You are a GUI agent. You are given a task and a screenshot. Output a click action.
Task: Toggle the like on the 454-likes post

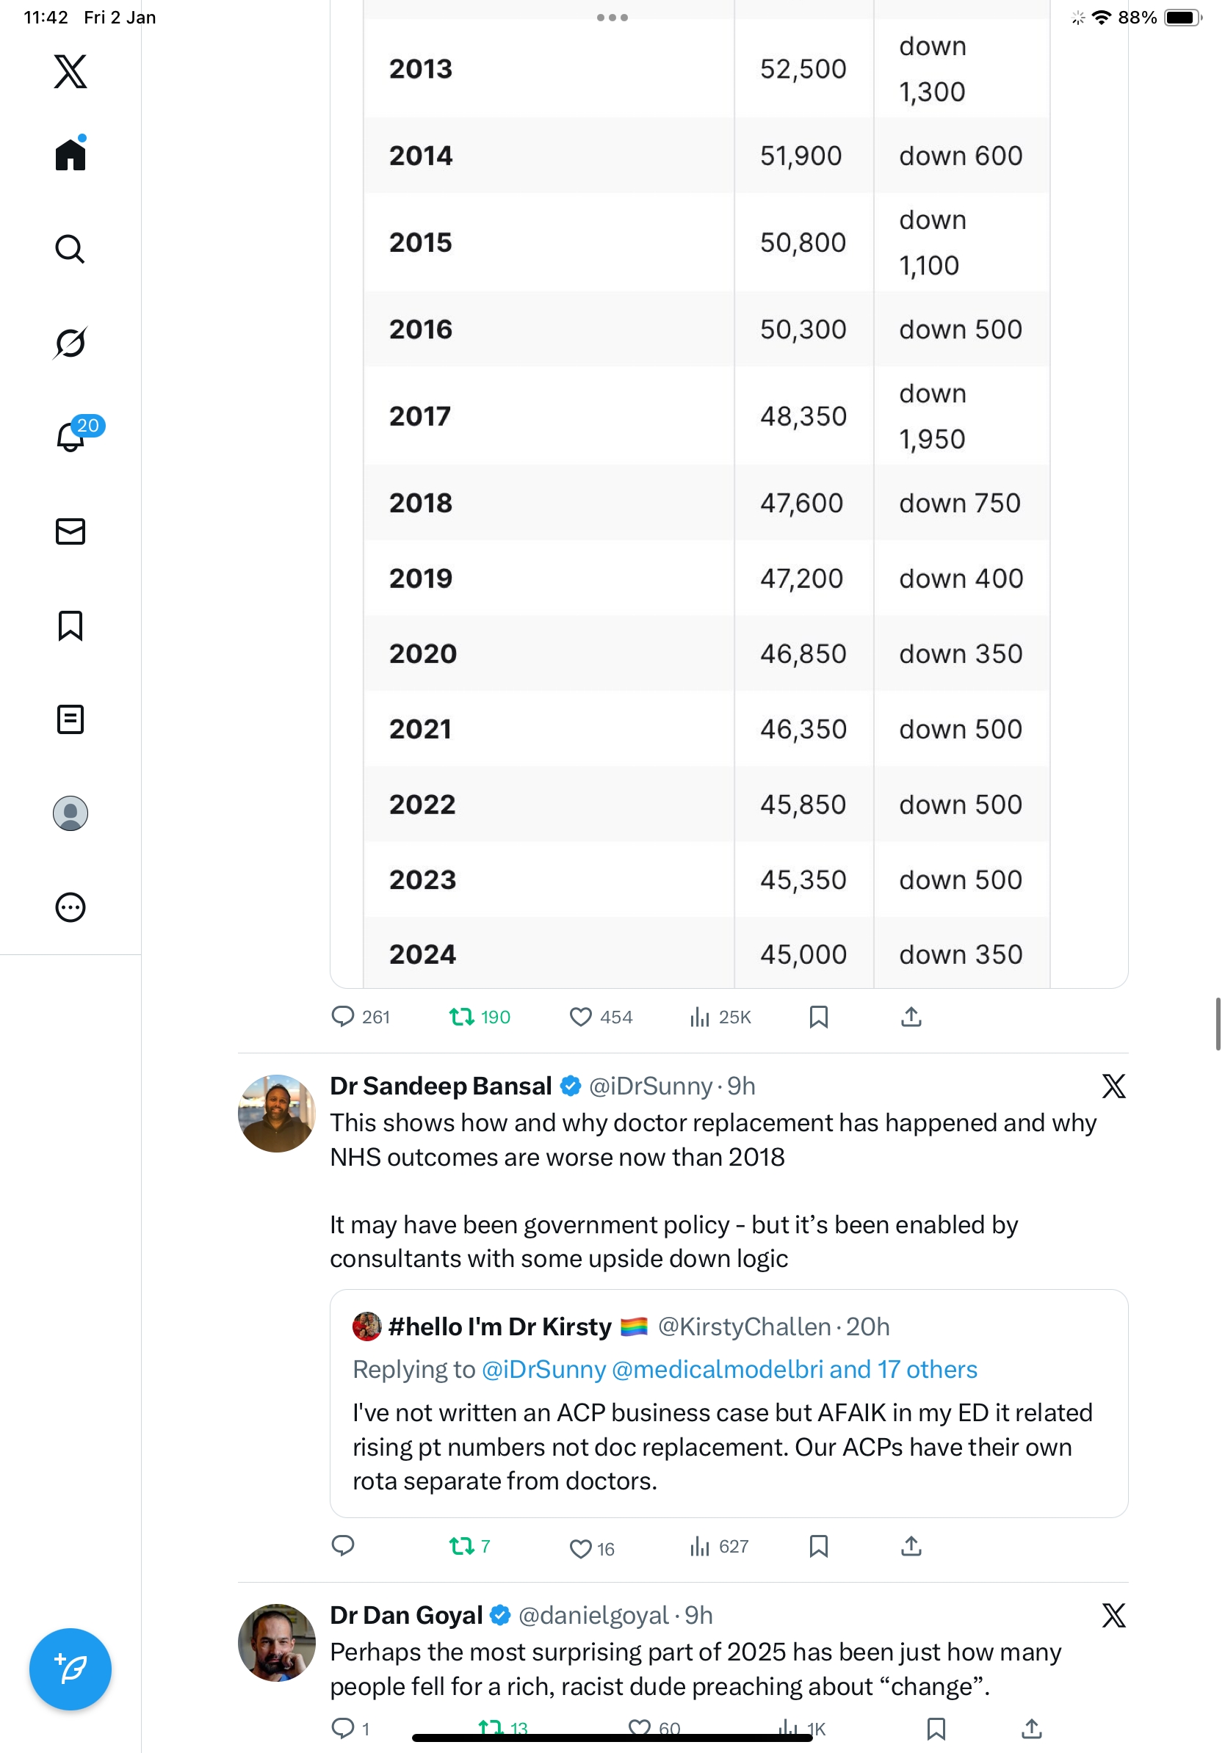click(580, 1017)
